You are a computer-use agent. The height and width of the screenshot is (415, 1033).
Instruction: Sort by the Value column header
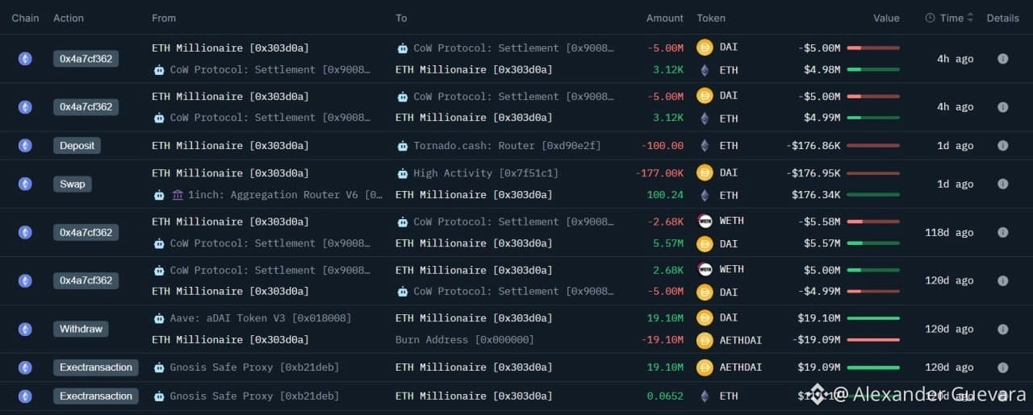point(886,18)
